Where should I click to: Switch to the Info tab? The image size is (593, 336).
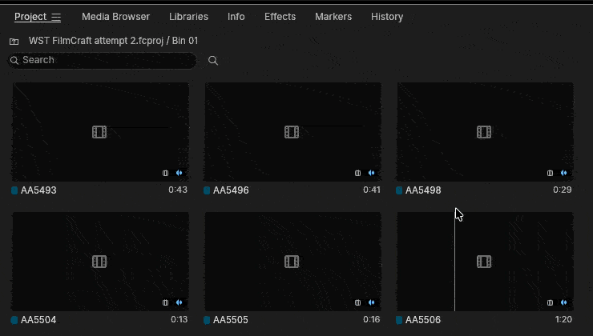tap(236, 17)
